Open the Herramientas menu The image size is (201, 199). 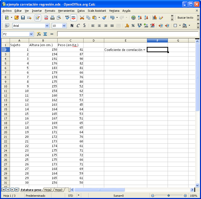tap(66, 11)
